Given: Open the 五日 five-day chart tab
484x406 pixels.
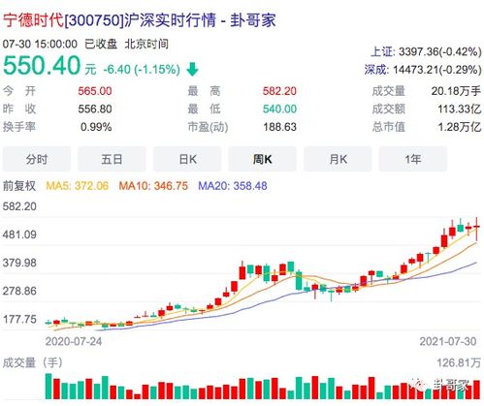Looking at the screenshot, I should [112, 159].
